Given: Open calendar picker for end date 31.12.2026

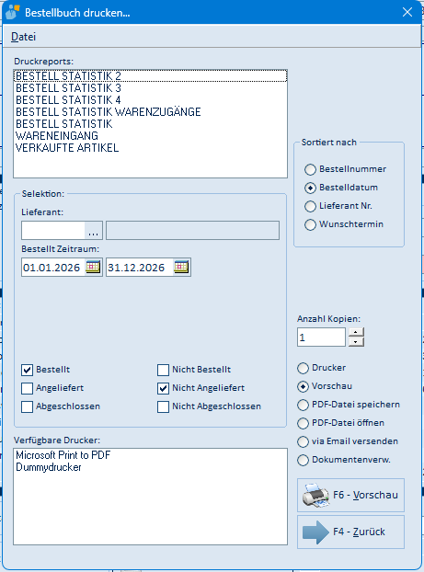Looking at the screenshot, I should (x=181, y=267).
